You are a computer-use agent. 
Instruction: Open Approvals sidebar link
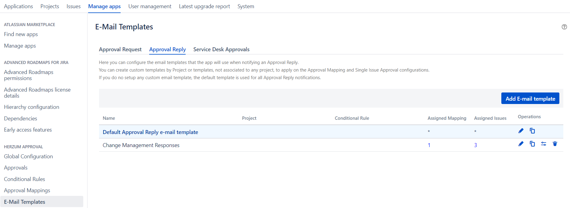[x=16, y=168]
